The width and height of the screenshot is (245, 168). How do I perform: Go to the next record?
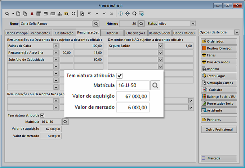click(104, 14)
